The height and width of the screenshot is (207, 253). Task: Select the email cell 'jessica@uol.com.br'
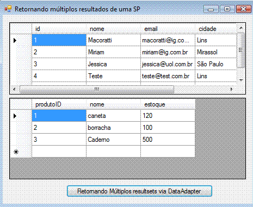tap(168, 64)
